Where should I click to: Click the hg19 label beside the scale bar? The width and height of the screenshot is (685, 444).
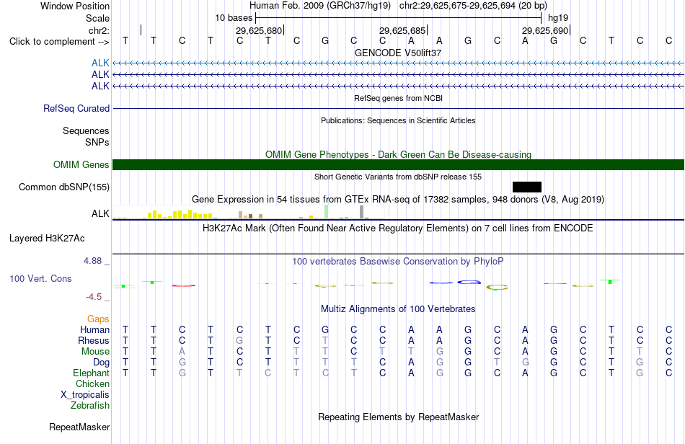pyautogui.click(x=558, y=18)
